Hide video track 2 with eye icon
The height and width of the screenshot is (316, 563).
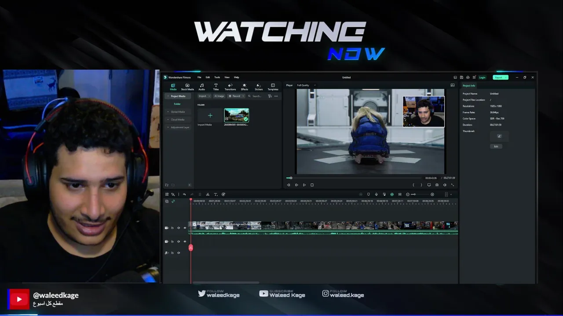point(185,228)
